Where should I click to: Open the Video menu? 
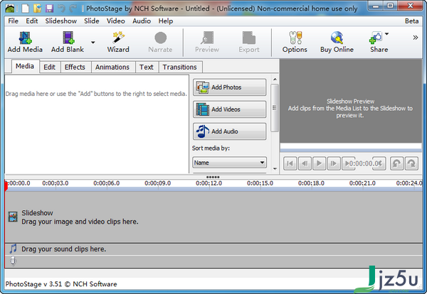coord(116,21)
